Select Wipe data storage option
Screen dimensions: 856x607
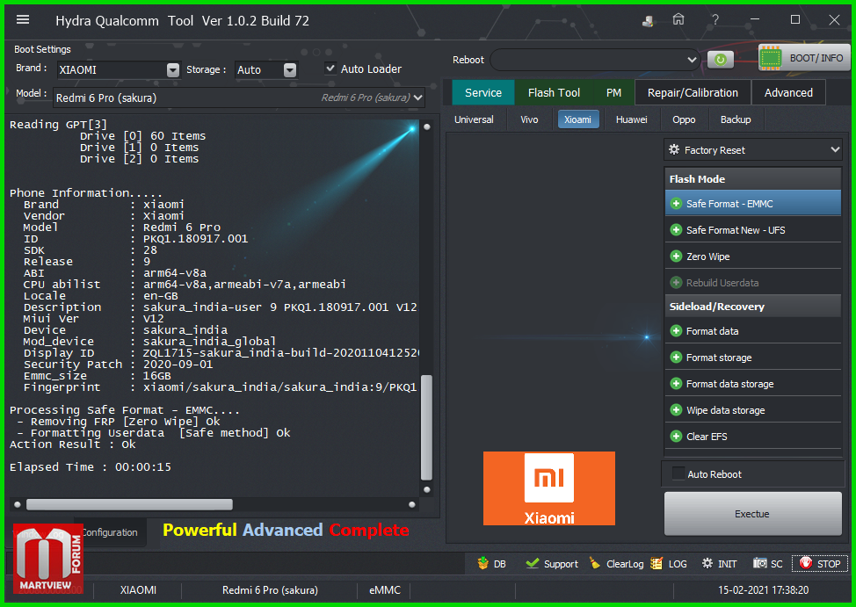[753, 410]
